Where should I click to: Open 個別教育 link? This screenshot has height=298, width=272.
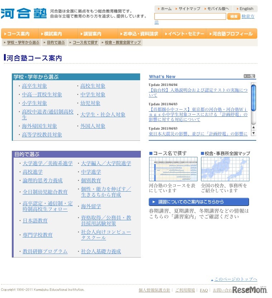click(91, 181)
